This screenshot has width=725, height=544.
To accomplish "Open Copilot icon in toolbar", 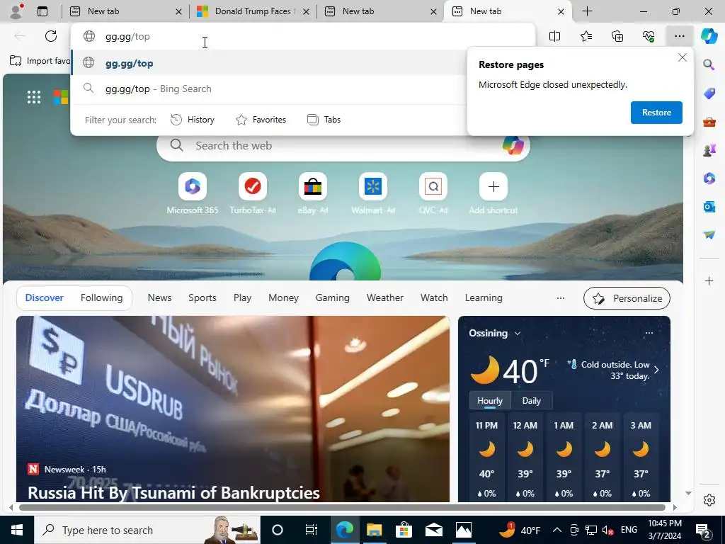I will pyautogui.click(x=709, y=36).
